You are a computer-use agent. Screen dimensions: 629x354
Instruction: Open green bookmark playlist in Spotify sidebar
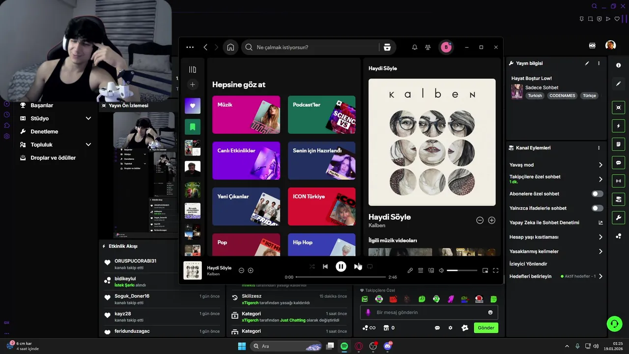(x=193, y=127)
